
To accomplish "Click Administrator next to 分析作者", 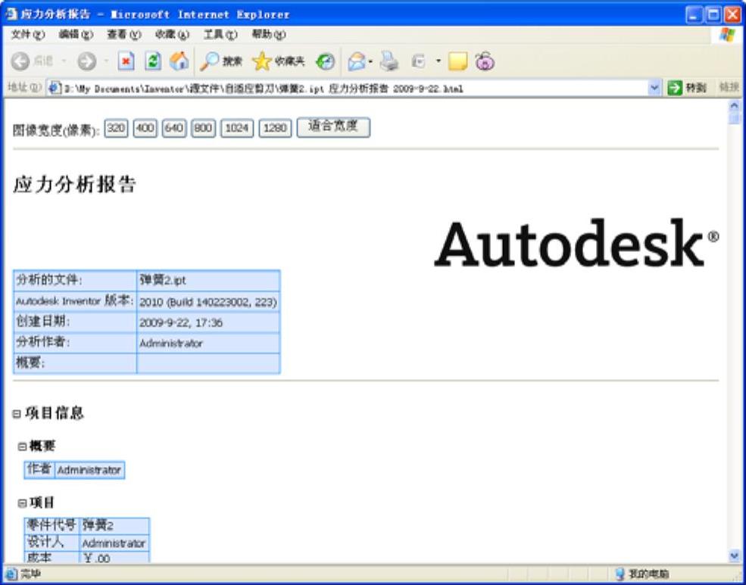I will pyautogui.click(x=208, y=343).
